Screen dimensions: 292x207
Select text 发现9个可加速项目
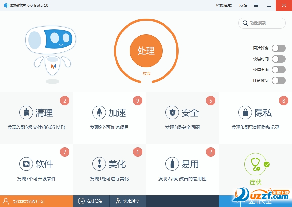click(109, 127)
